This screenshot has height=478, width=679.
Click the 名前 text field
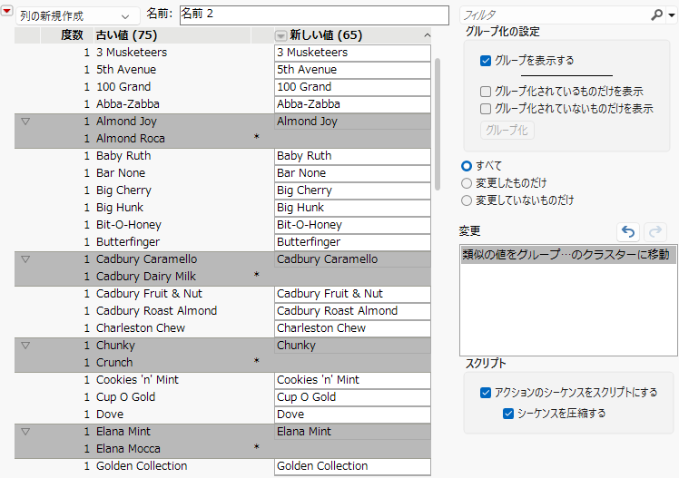[314, 15]
